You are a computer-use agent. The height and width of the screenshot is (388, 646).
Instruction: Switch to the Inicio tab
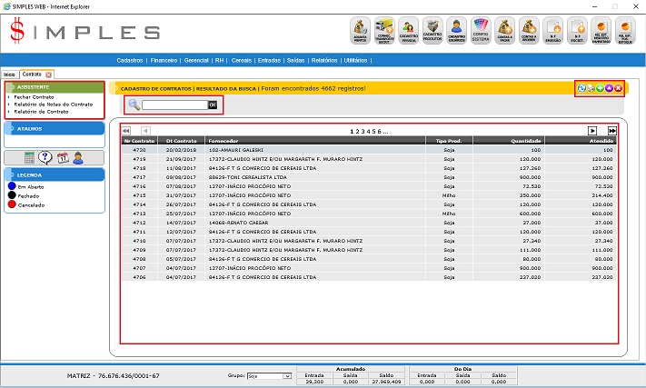9,74
